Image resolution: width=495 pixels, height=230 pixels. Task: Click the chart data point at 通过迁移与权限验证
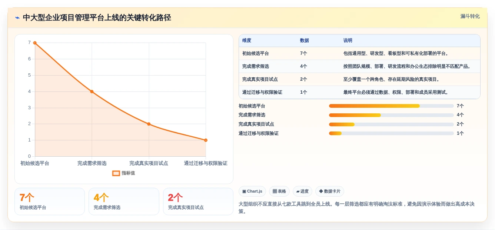click(206, 140)
